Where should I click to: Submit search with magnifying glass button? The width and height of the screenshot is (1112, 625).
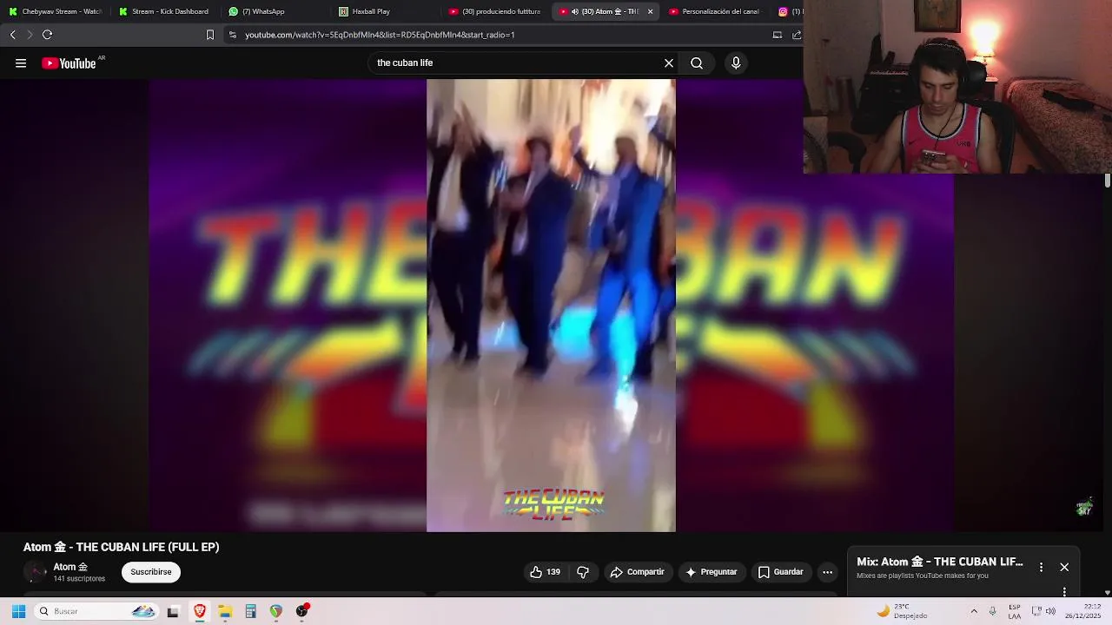tap(697, 63)
